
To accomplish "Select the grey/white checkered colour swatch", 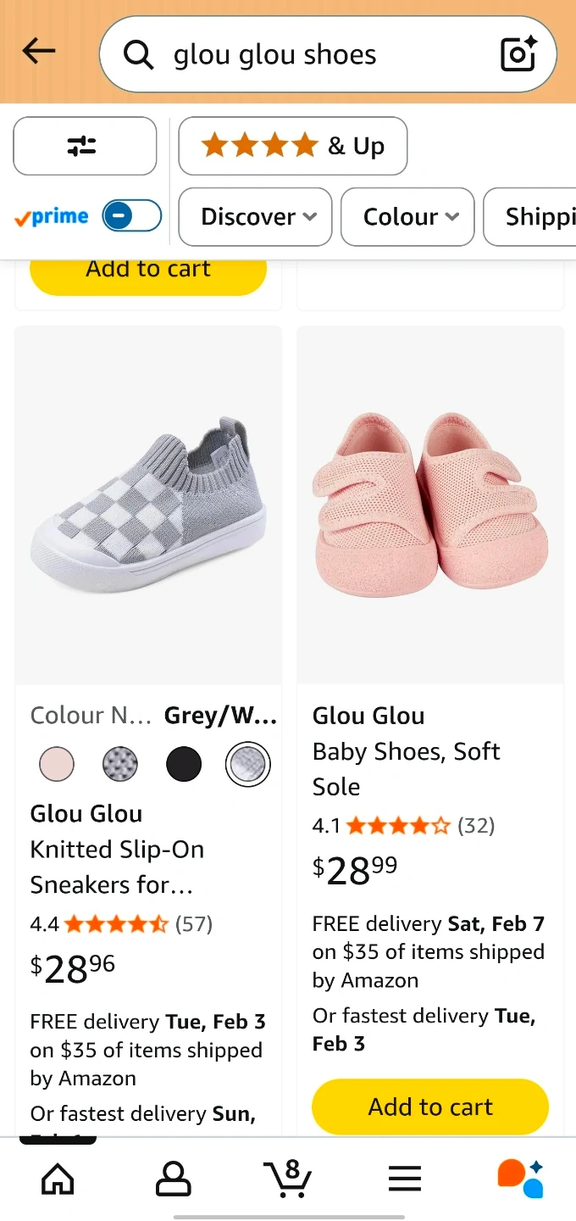I will pos(248,764).
